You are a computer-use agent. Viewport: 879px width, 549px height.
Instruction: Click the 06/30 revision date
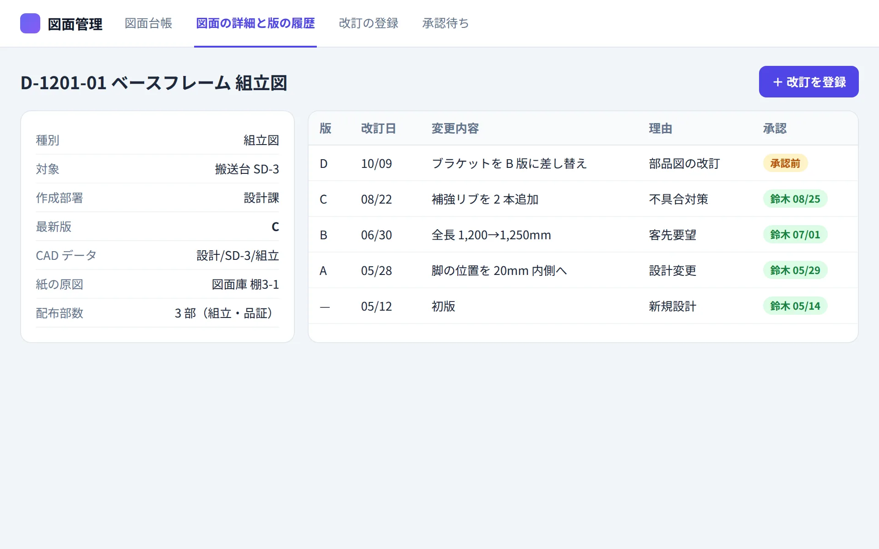(376, 235)
